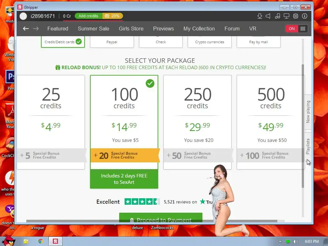Open the Featured tab
The image size is (328, 246).
[x=58, y=29]
